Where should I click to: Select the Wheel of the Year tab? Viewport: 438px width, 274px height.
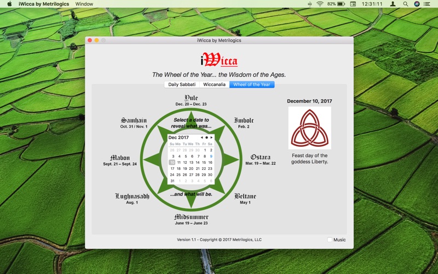tap(252, 84)
